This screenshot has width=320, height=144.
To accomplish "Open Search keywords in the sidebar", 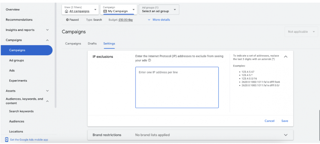I will (x=21, y=111).
